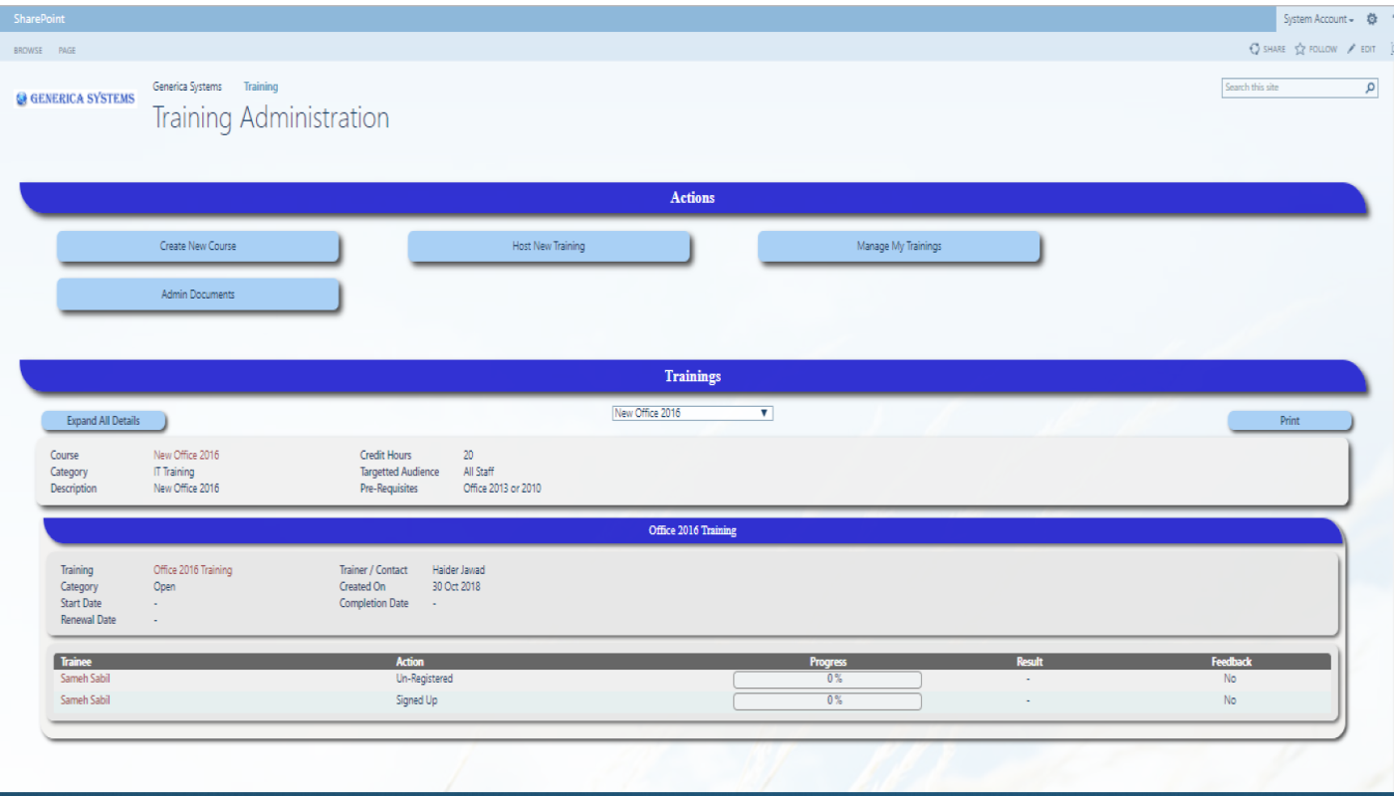Viewport: 1394px width, 796px height.
Task: Open Manage My Trainings
Action: coord(899,246)
